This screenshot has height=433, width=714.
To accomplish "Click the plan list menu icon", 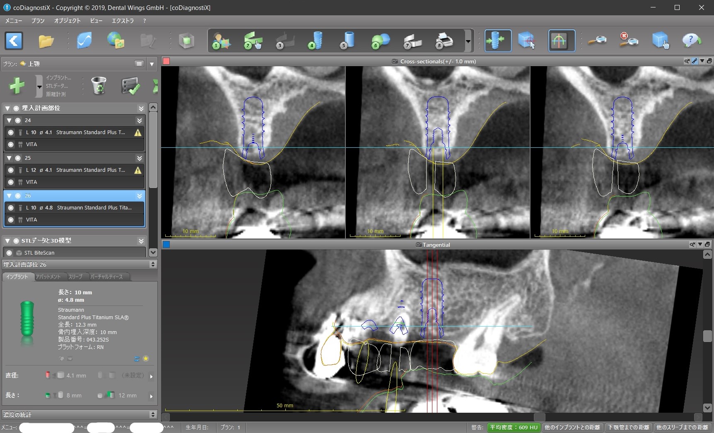I will (139, 64).
